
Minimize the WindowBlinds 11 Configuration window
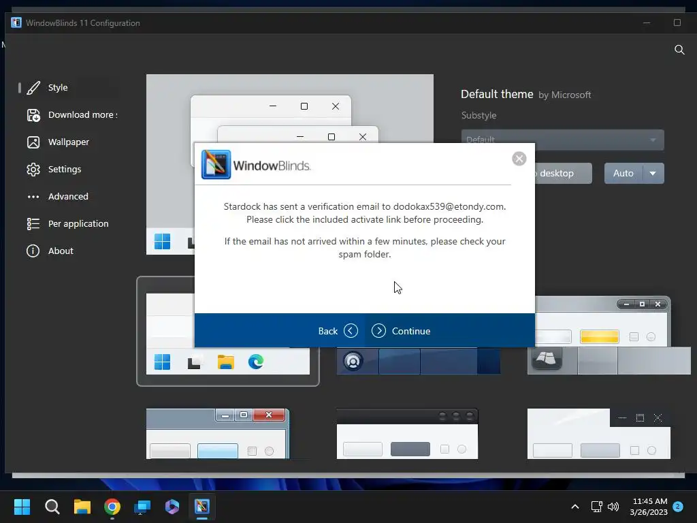point(647,22)
